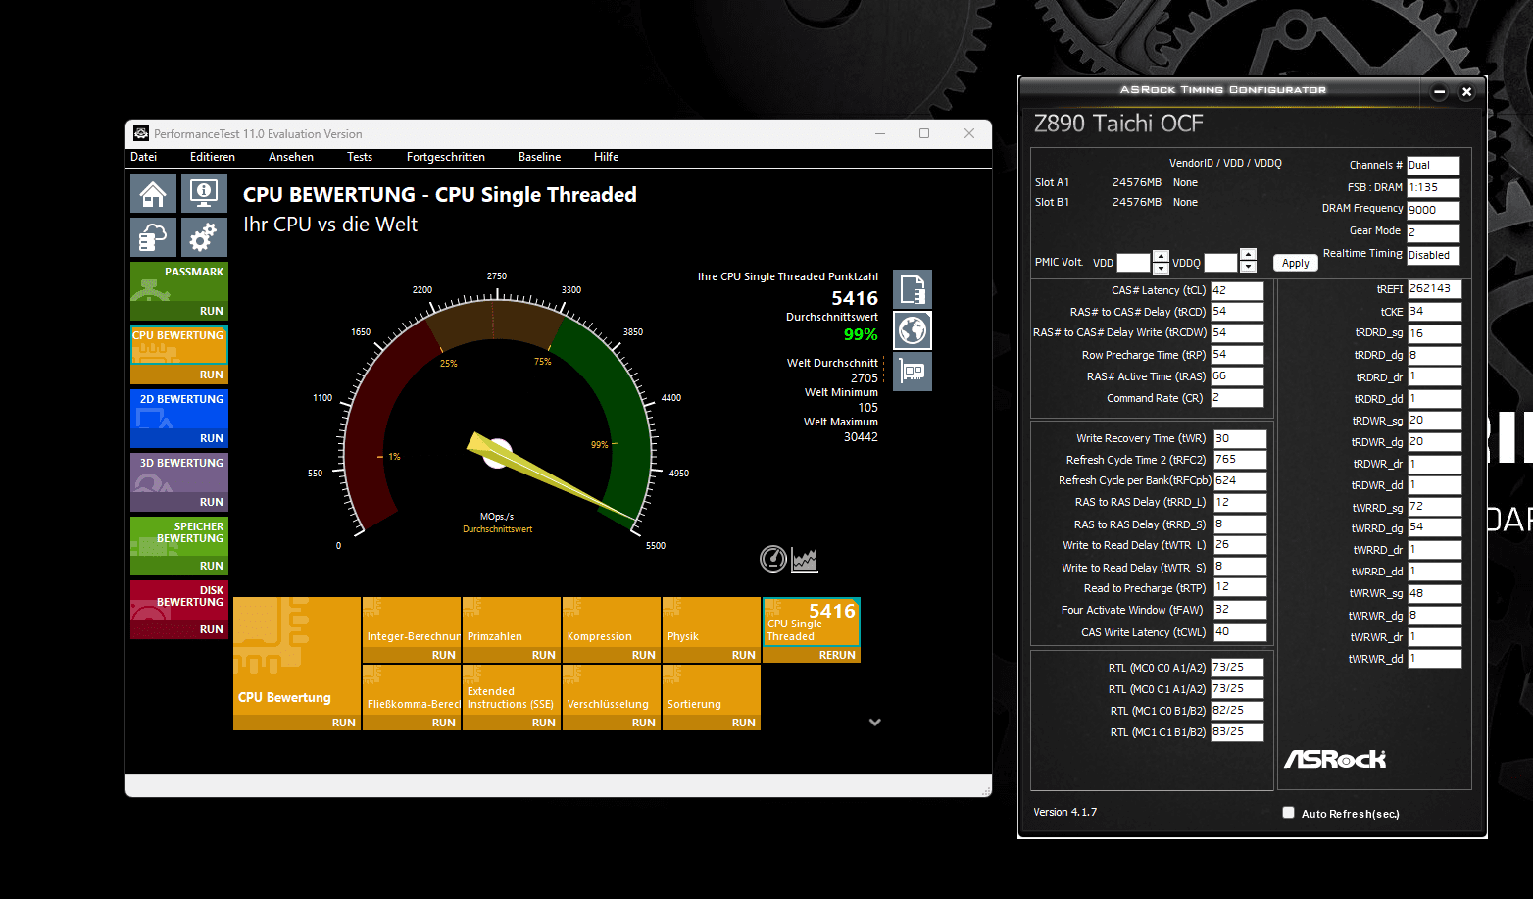Open the Tests menu
This screenshot has height=899, width=1533.
point(360,157)
